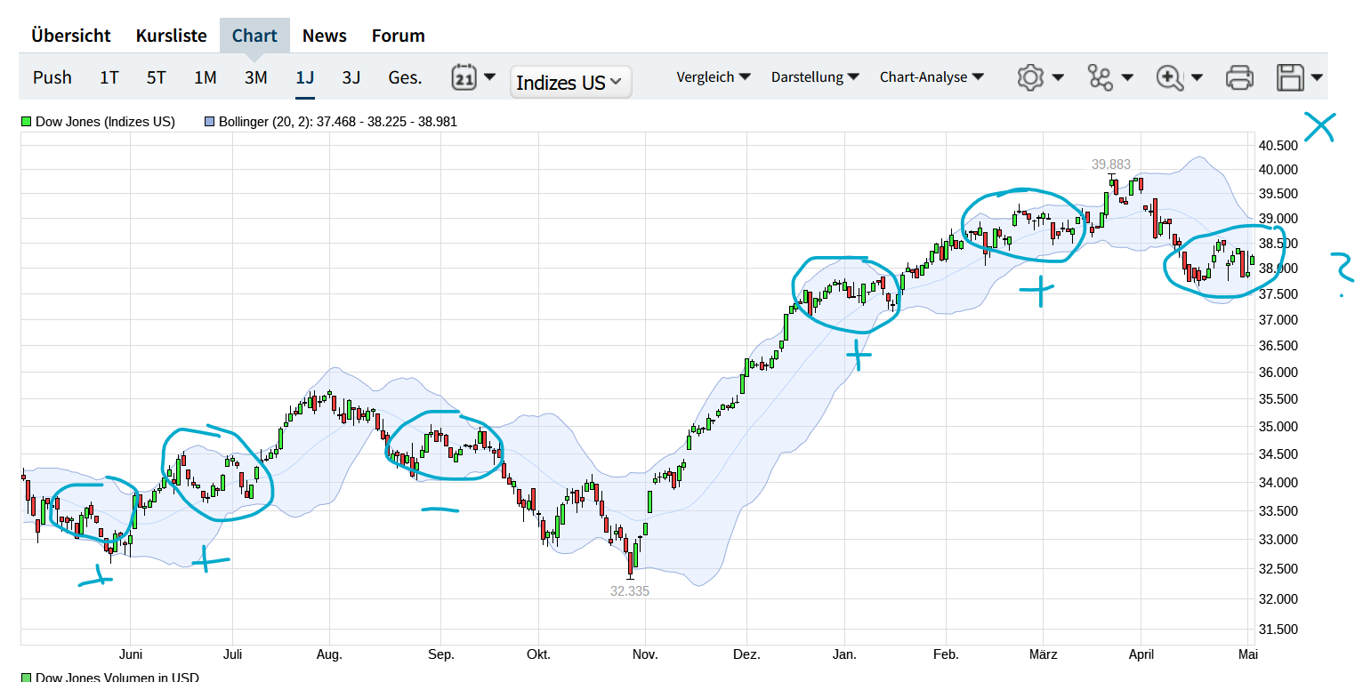Print the chart via printer icon

pyautogui.click(x=1239, y=77)
